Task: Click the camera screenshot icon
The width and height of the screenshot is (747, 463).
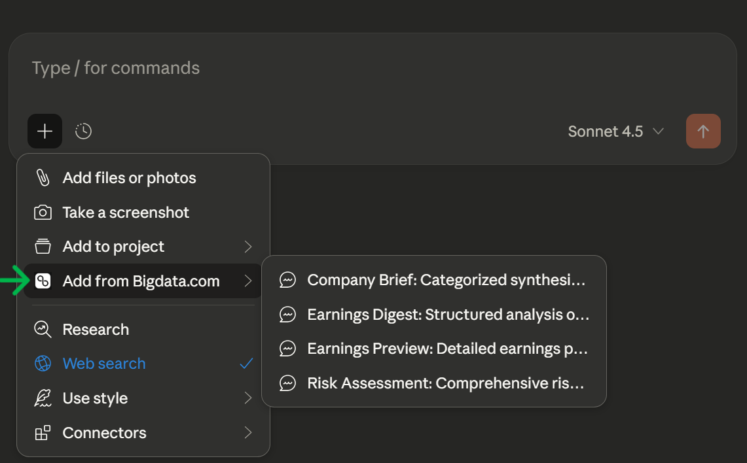Action: click(43, 213)
